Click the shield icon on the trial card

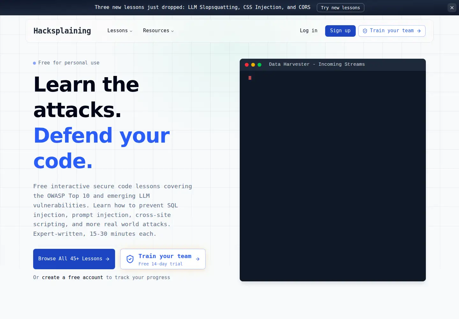[x=130, y=259]
